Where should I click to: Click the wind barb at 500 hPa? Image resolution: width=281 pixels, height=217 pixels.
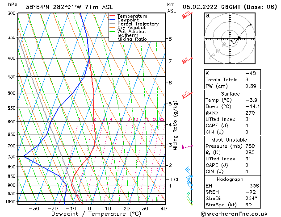click(x=187, y=95)
